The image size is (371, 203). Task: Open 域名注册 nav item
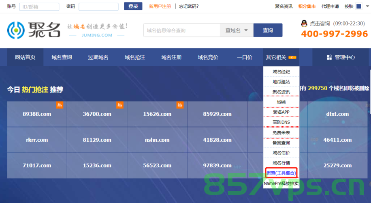(x=171, y=57)
